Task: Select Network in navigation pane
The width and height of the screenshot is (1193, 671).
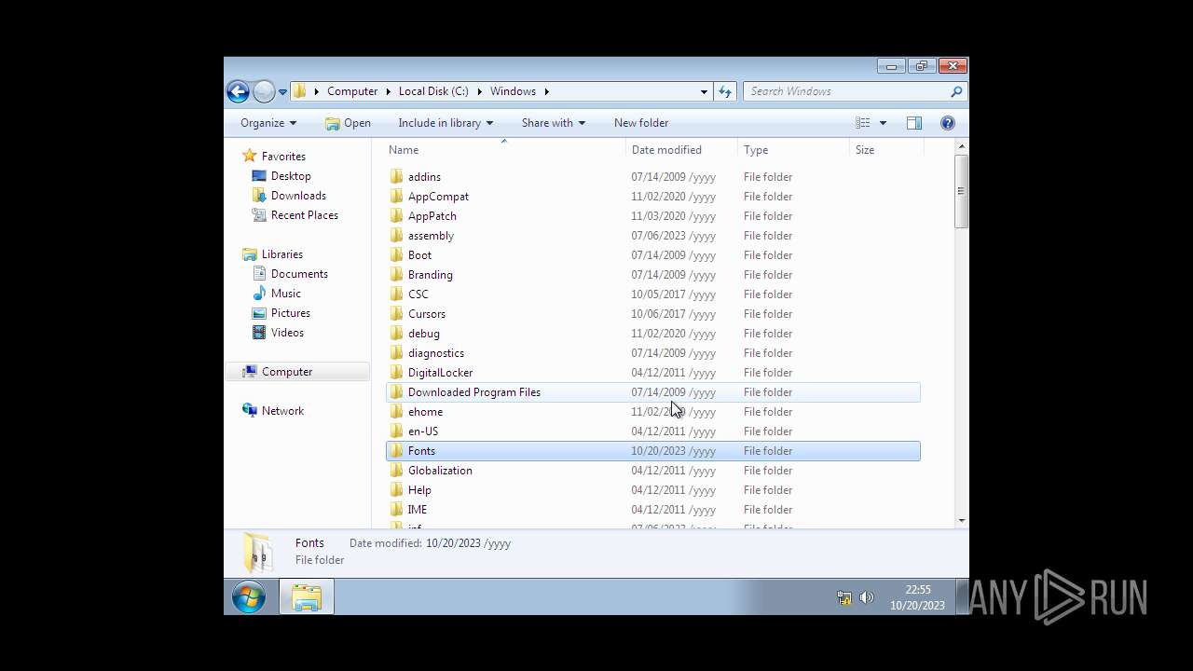Action: pos(282,411)
